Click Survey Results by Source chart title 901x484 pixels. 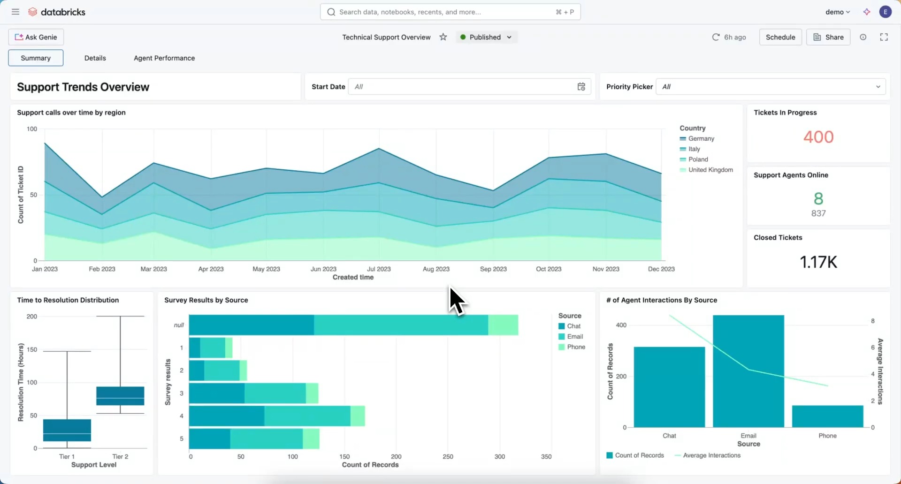(x=206, y=300)
